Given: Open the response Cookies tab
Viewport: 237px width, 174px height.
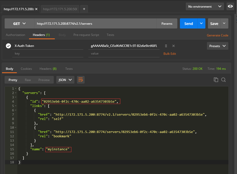Looking at the screenshot, I should pos(26,69).
